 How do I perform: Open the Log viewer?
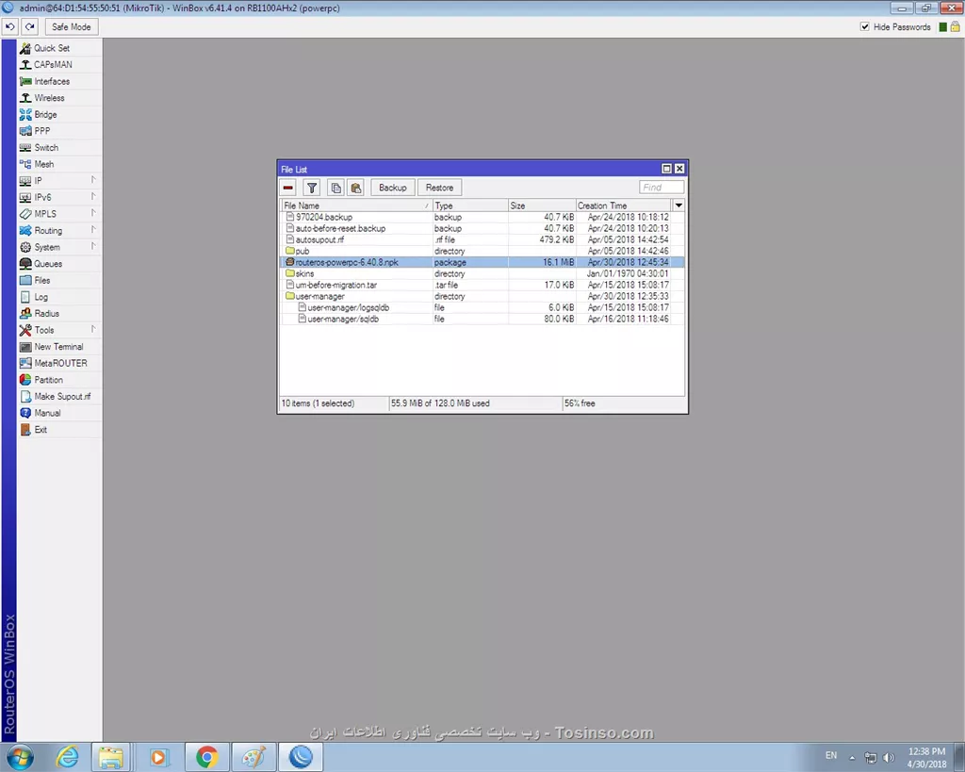click(x=59, y=297)
